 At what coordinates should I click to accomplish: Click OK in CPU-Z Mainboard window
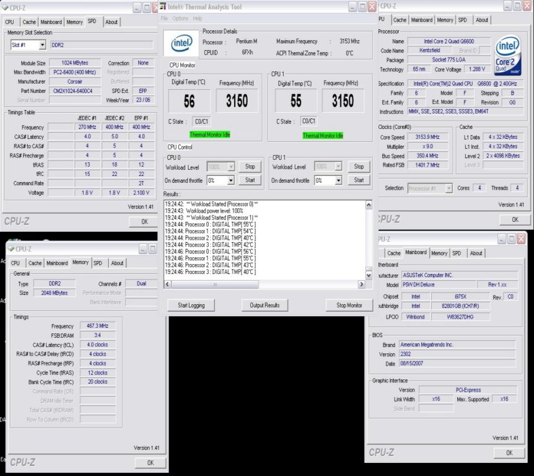509,453
